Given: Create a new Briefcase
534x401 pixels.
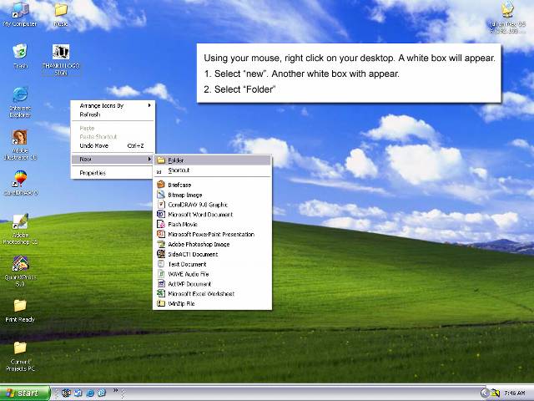Looking at the screenshot, I should [x=213, y=185].
